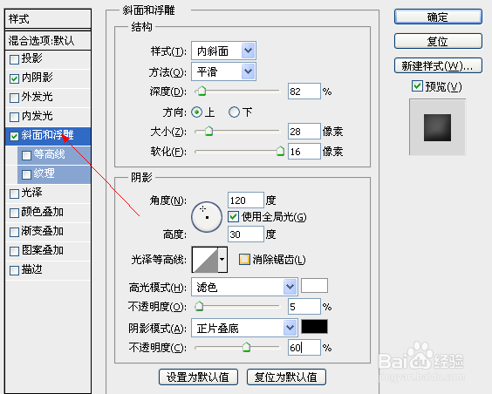Expand the 高光模式 滤色 dropdown
The height and width of the screenshot is (394, 492).
pos(244,287)
